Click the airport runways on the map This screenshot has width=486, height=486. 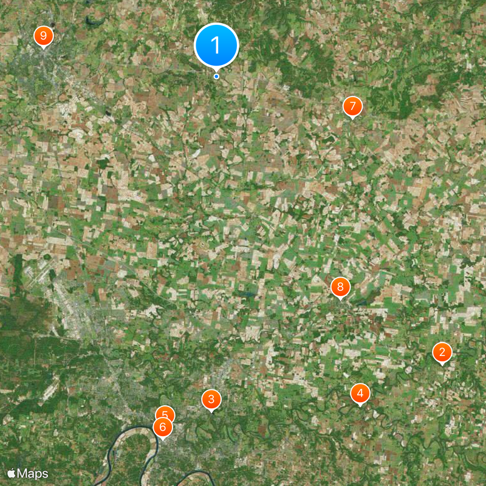40,273
